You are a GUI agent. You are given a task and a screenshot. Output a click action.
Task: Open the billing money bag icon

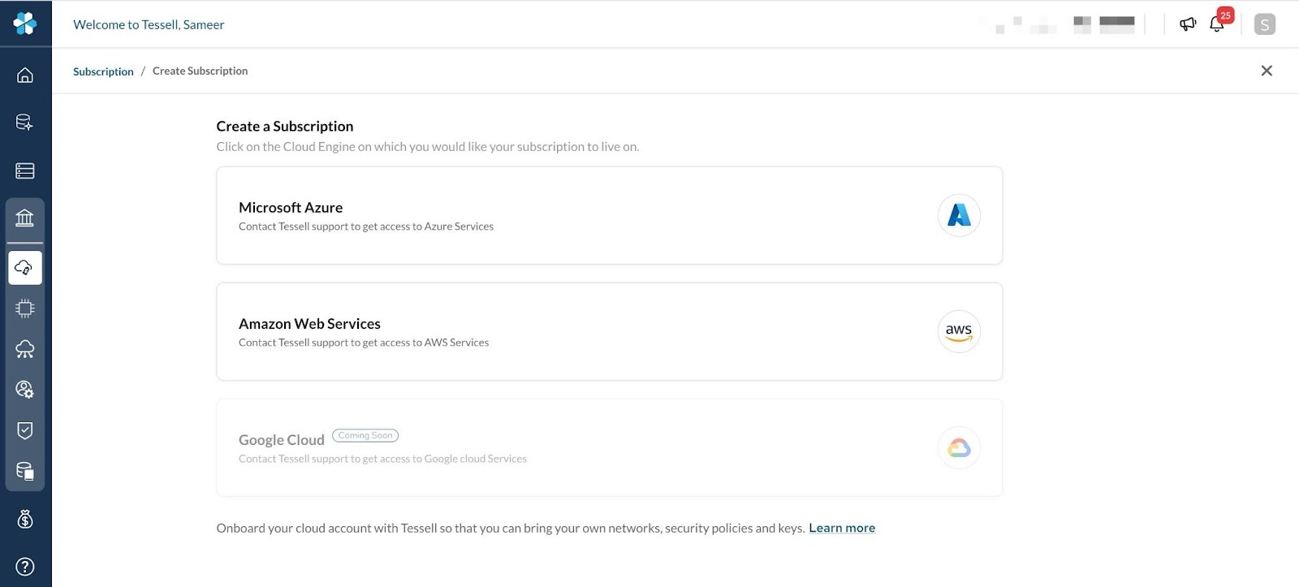point(25,519)
